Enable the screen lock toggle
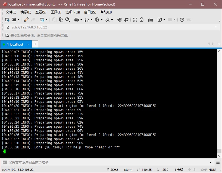222x173 pixels. point(141,20)
